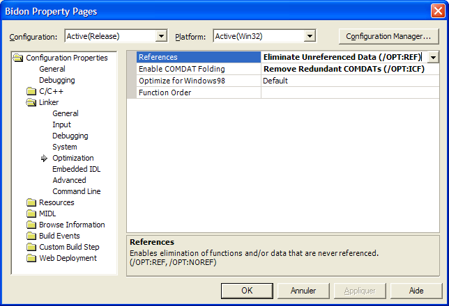Select the References property row
The image size is (449, 306).
(x=199, y=57)
